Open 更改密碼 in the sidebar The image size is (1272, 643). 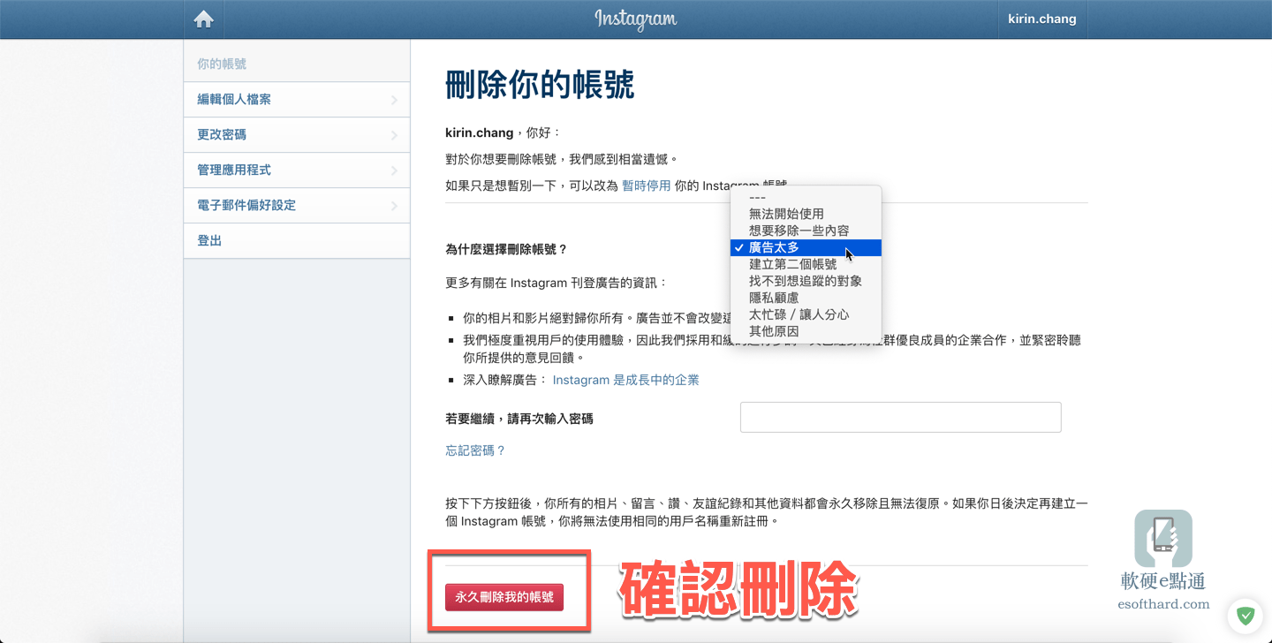pyautogui.click(x=297, y=135)
